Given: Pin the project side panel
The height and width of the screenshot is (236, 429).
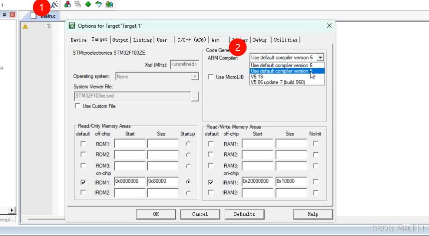Looking at the screenshot, I should [x=4, y=14].
